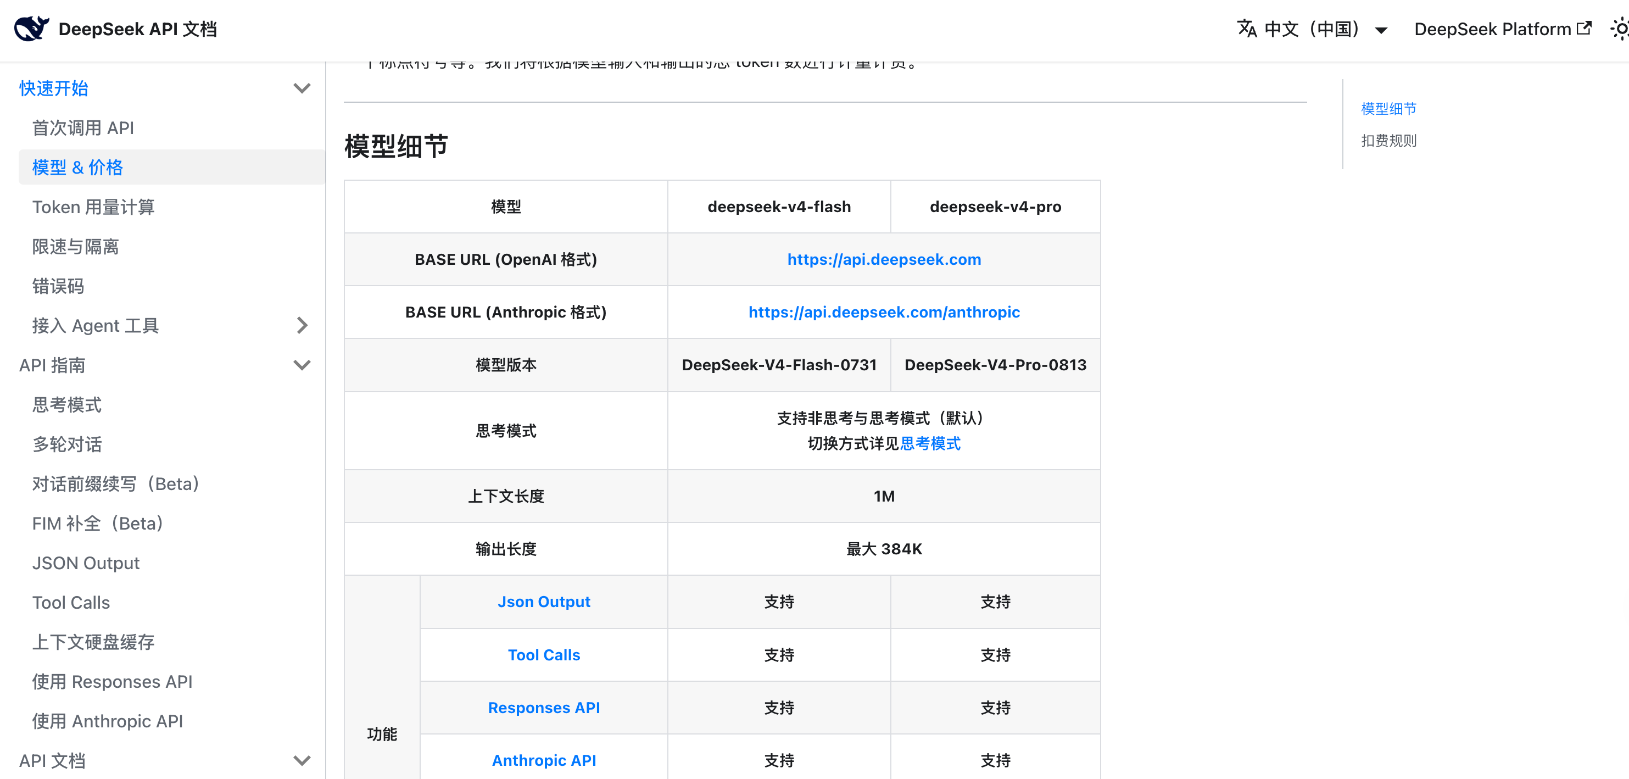Click the BASE URL (OpenAI 格式) cell
This screenshot has height=779, width=1629.
tap(506, 259)
